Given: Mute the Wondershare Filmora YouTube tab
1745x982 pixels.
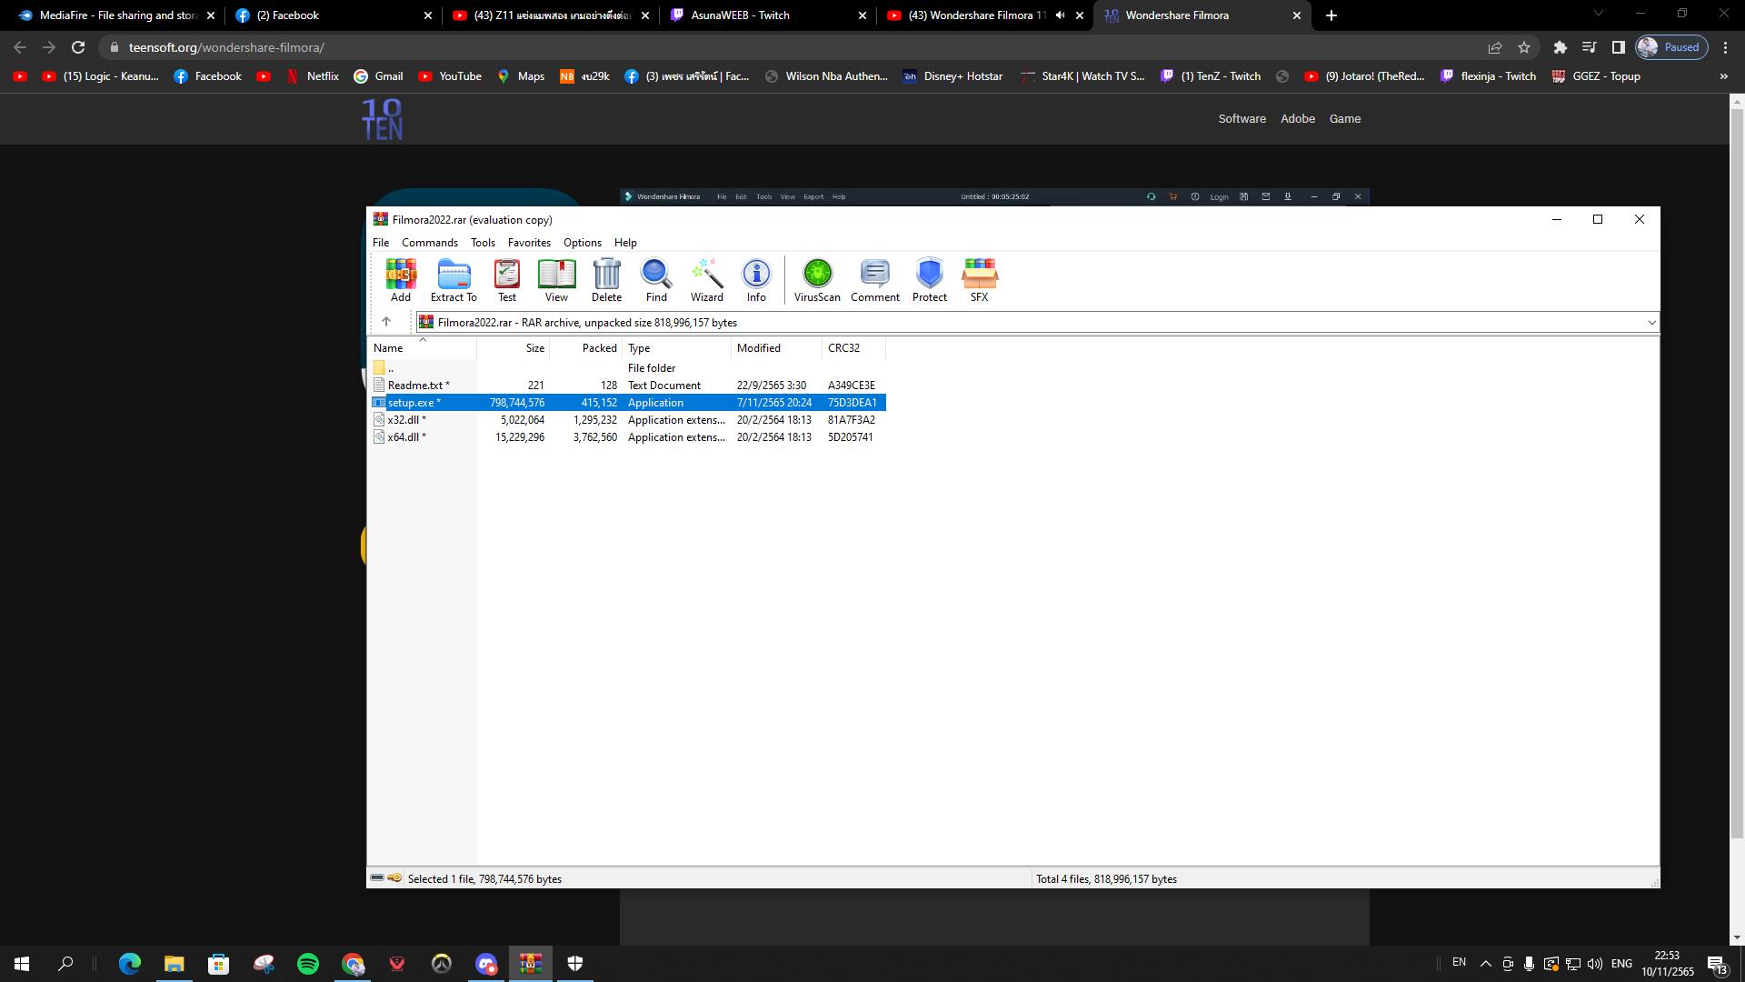Looking at the screenshot, I should point(1060,15).
